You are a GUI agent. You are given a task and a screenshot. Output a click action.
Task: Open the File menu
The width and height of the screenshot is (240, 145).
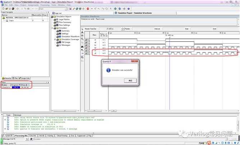6,5
